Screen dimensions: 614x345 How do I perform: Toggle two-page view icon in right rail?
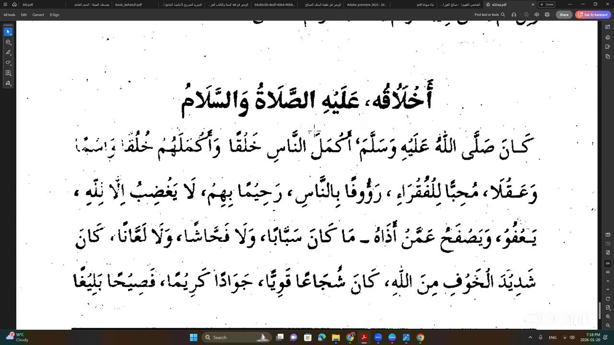(x=608, y=235)
